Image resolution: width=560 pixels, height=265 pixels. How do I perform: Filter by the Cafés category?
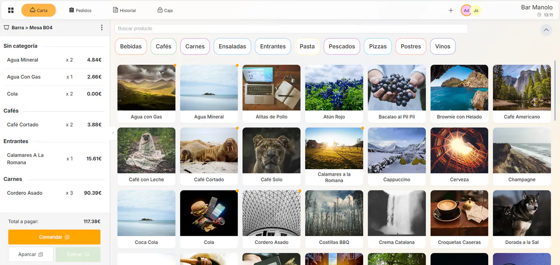click(x=164, y=46)
